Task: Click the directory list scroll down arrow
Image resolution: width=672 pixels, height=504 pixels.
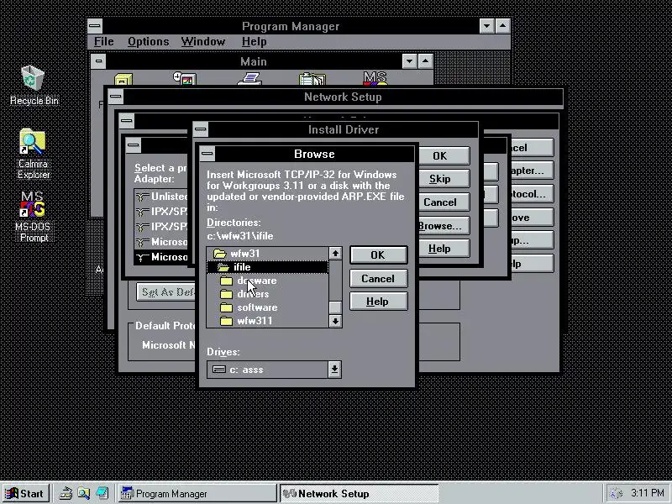Action: pos(335,321)
